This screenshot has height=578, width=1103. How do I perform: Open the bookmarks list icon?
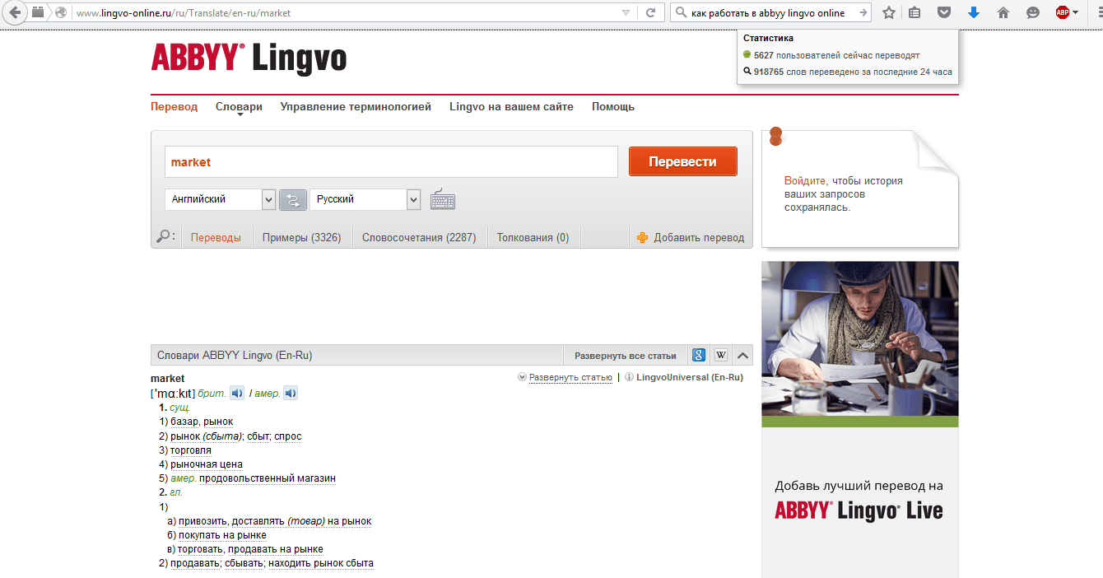click(915, 12)
